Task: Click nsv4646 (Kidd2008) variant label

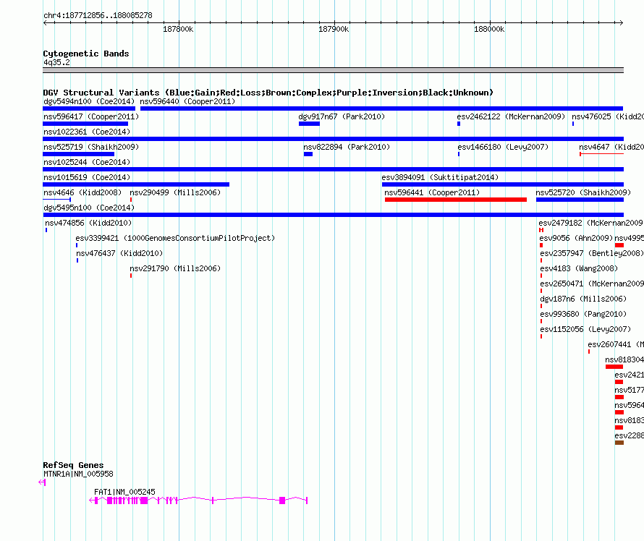Action: tap(82, 192)
